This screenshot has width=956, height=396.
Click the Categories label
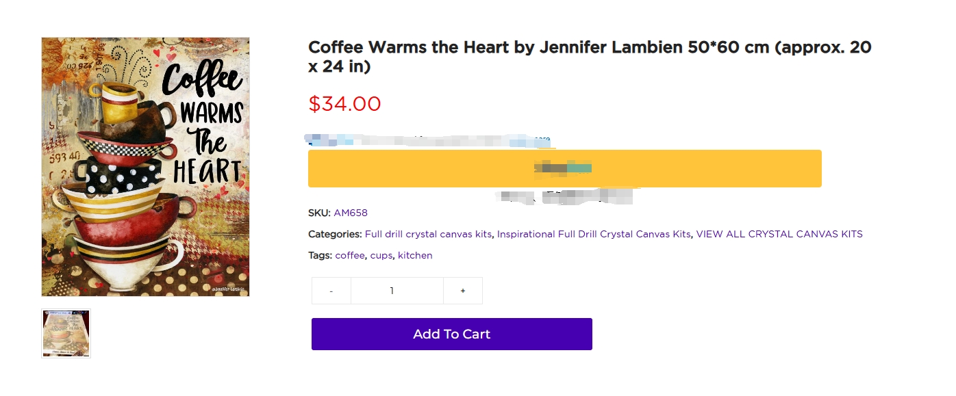335,234
